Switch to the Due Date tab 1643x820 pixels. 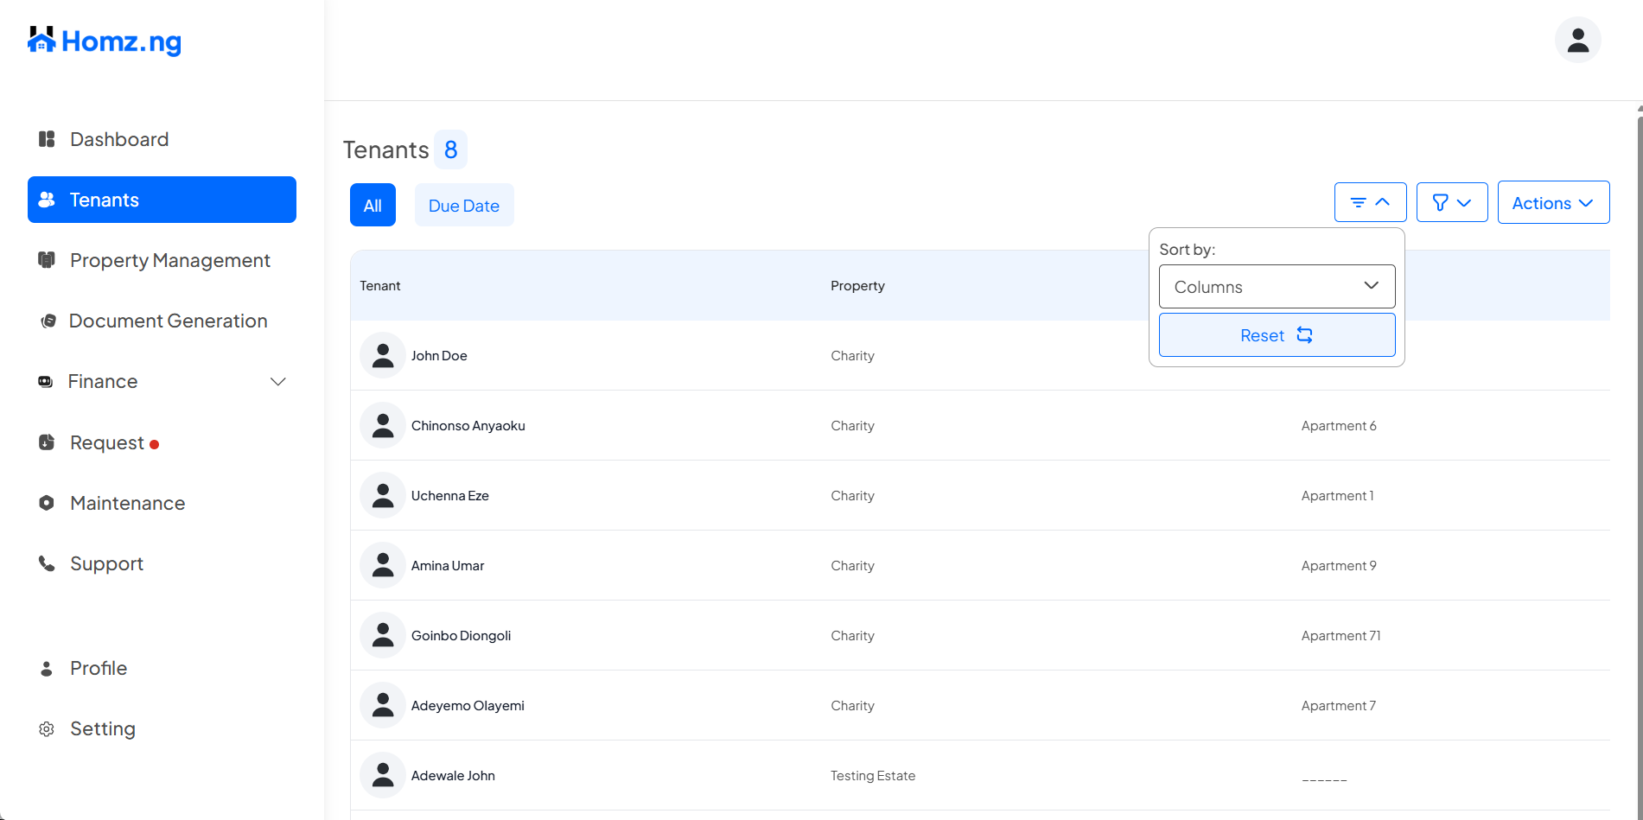[464, 205]
